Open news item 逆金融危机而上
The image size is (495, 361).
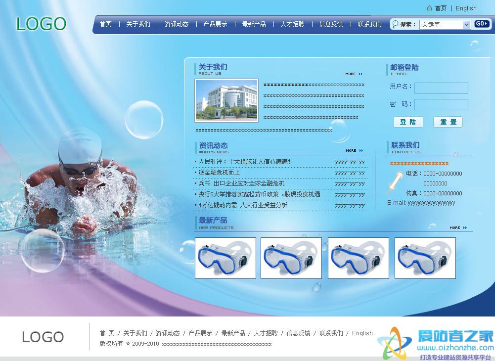(219, 173)
